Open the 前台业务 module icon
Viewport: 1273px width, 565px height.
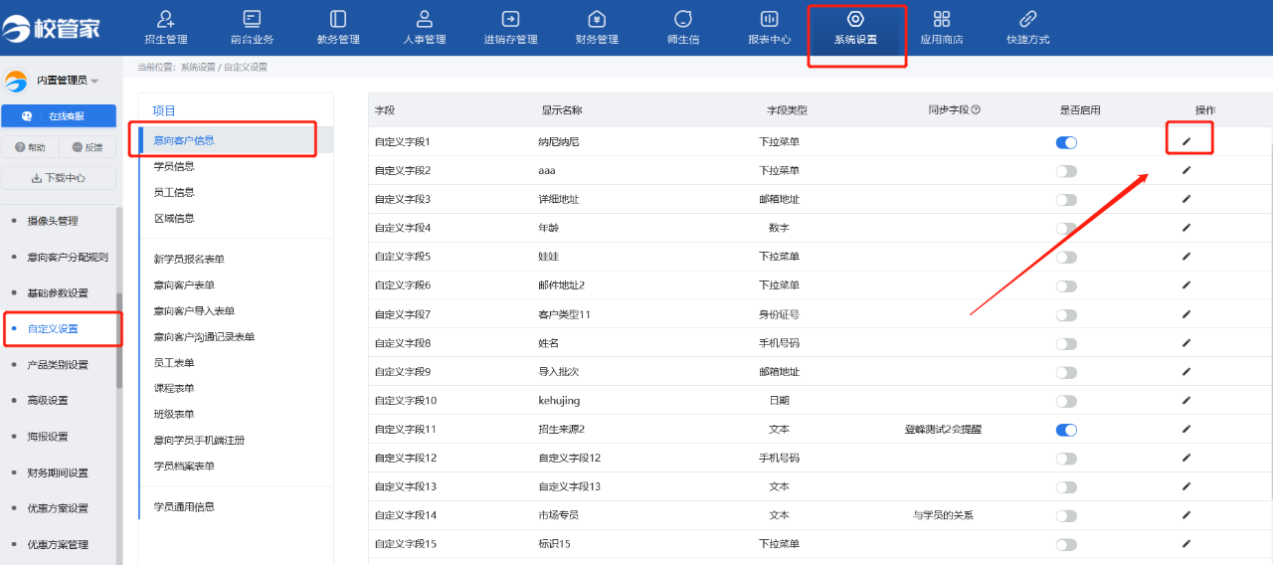click(252, 19)
